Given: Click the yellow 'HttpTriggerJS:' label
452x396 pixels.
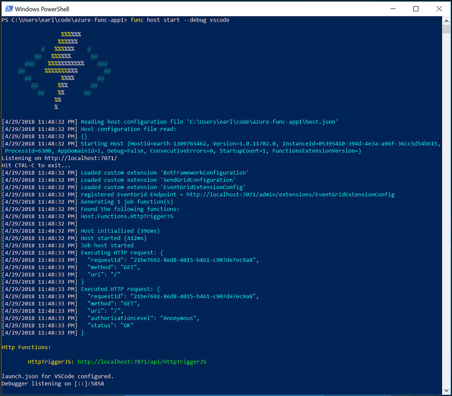Looking at the screenshot, I should 51,362.
